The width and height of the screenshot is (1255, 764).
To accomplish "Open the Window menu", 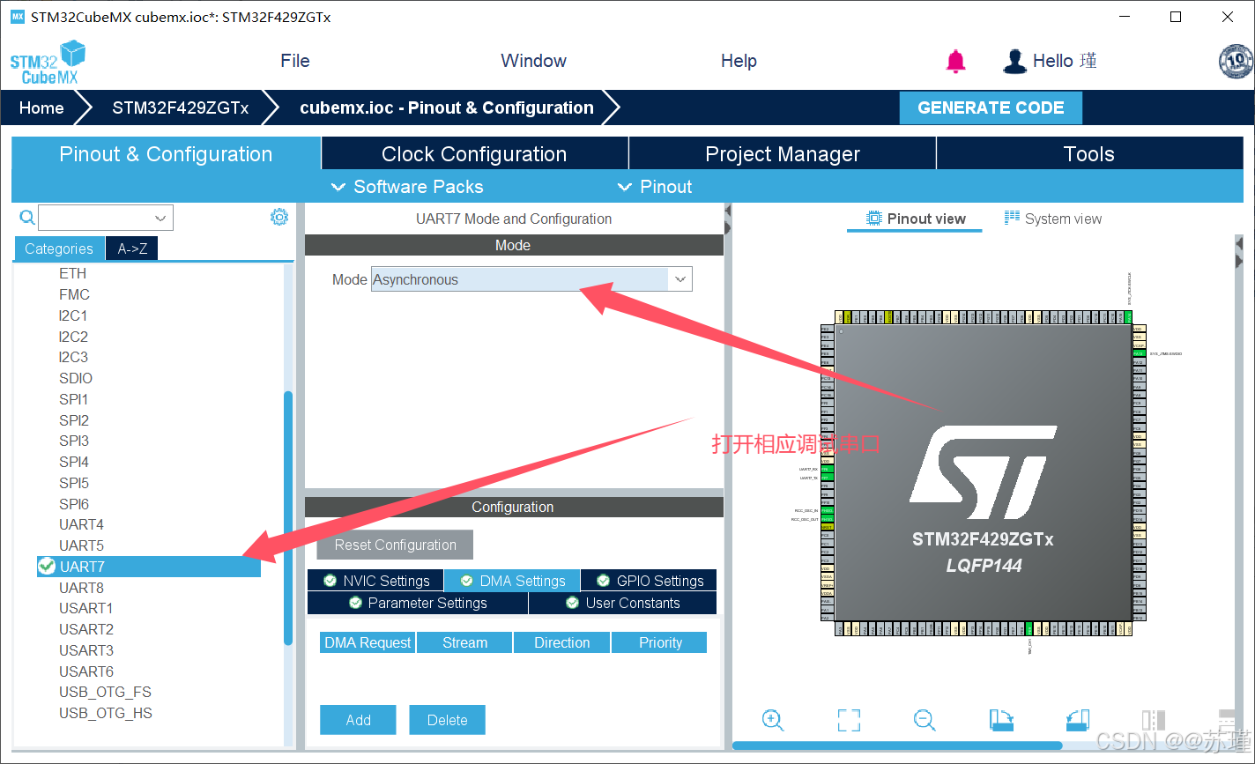I will coord(533,61).
